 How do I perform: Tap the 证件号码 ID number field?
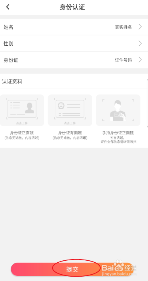pyautogui.click(x=123, y=60)
